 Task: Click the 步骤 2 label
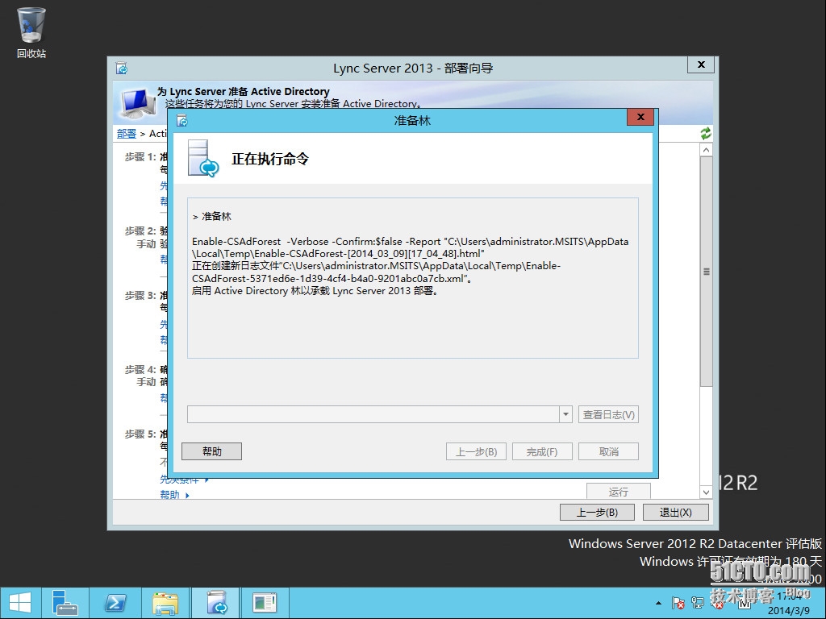140,231
